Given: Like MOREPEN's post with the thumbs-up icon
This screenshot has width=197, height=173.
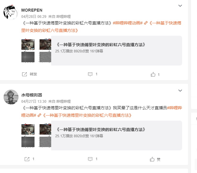Looking at the screenshot, I should click(x=153, y=74).
